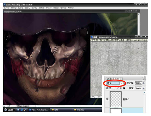The height and width of the screenshot is (116, 151).
Task: Open the 图像(I) Image menu
Action: point(21,8)
